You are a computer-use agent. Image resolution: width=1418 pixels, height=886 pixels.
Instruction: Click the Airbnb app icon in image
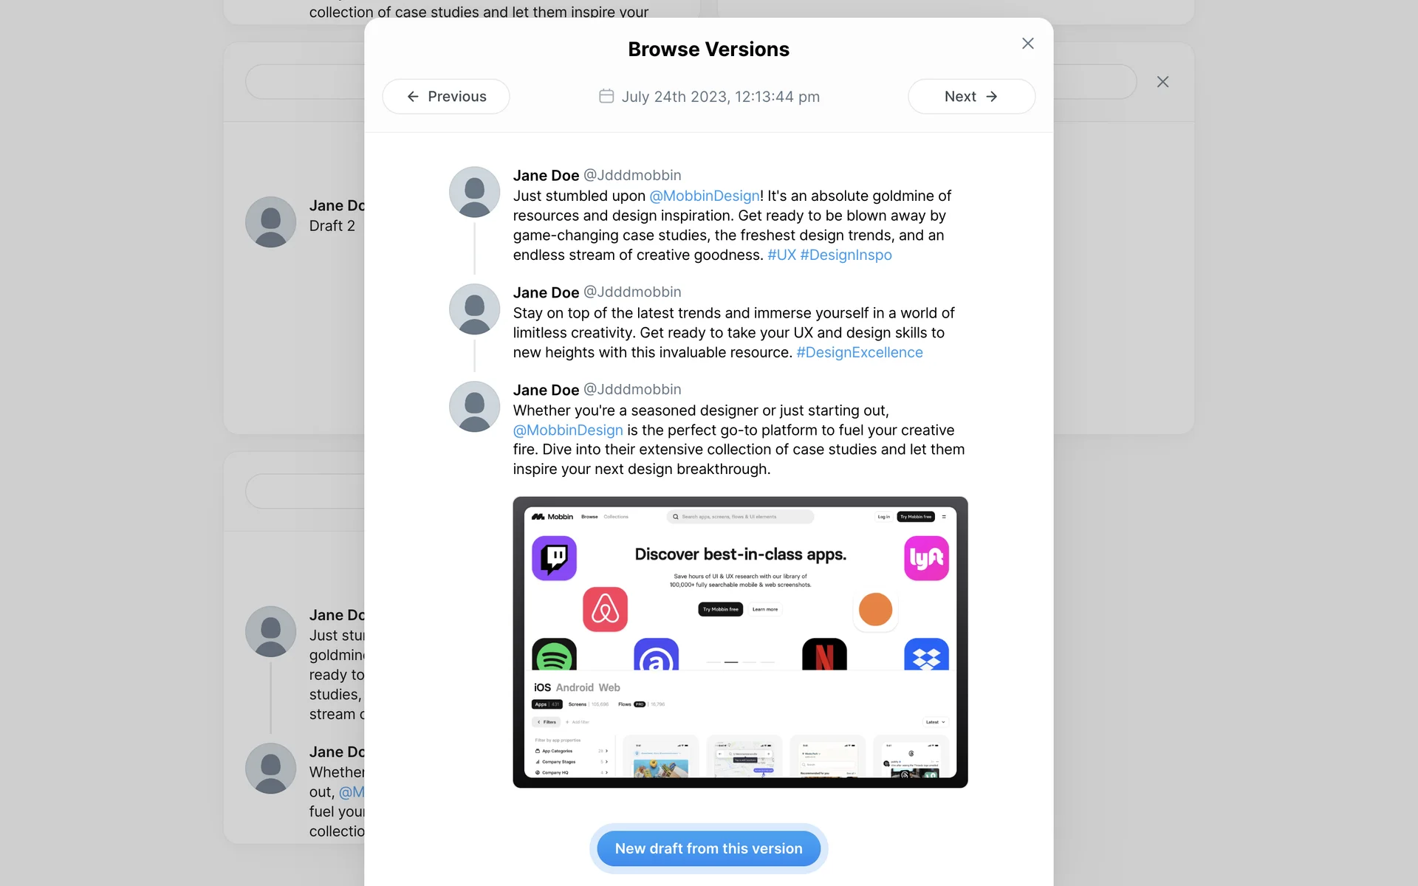coord(605,609)
